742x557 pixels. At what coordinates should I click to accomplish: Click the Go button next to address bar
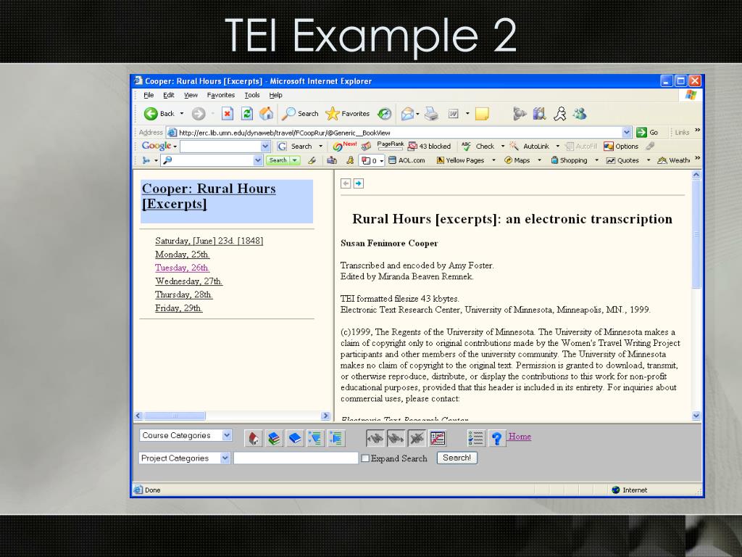648,133
